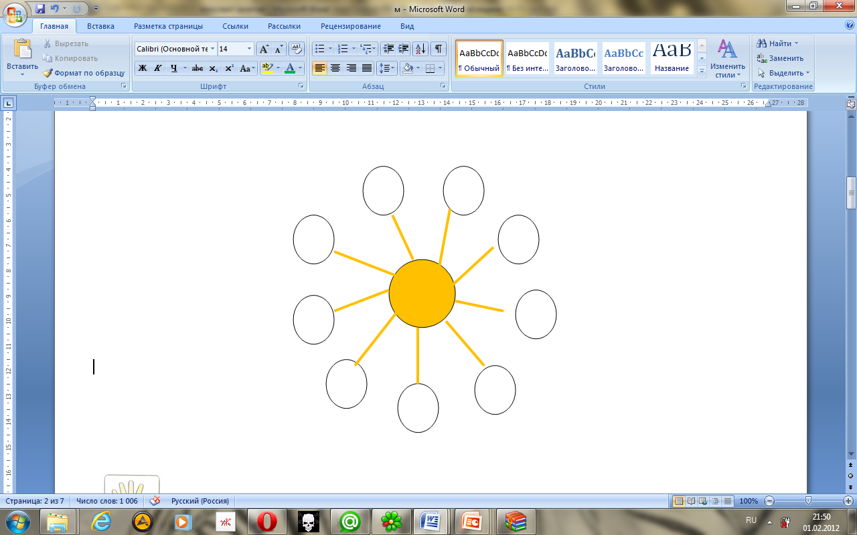Click the Clear Formatting eraser icon
This screenshot has width=857, height=535.
297,49
